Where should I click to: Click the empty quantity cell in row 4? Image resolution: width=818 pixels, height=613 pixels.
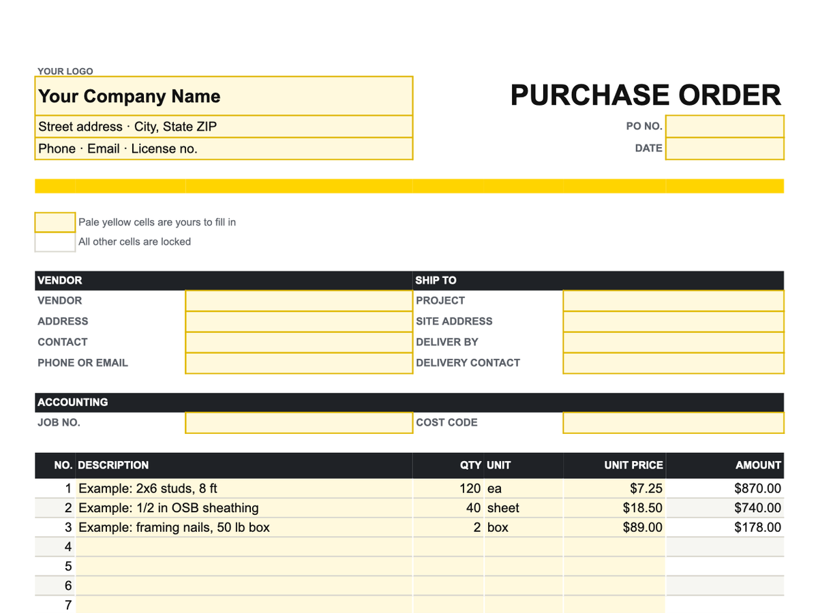(449, 547)
